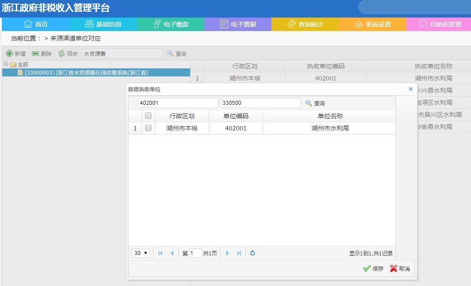Click 湖州市水利局 in background table
This screenshot has width=471, height=286.
tap(433, 78)
